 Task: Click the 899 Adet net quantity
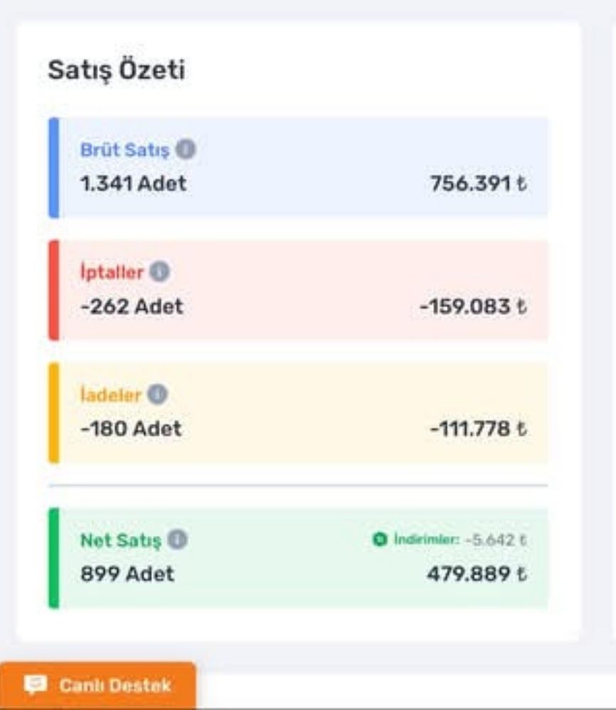[127, 574]
